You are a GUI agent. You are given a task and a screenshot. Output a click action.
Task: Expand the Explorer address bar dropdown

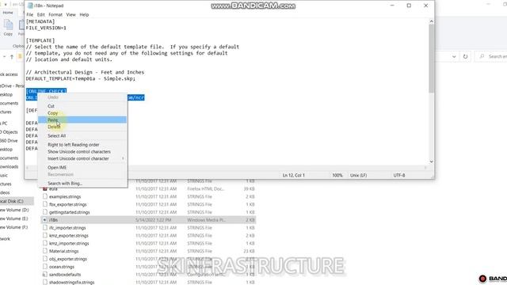tap(454, 56)
